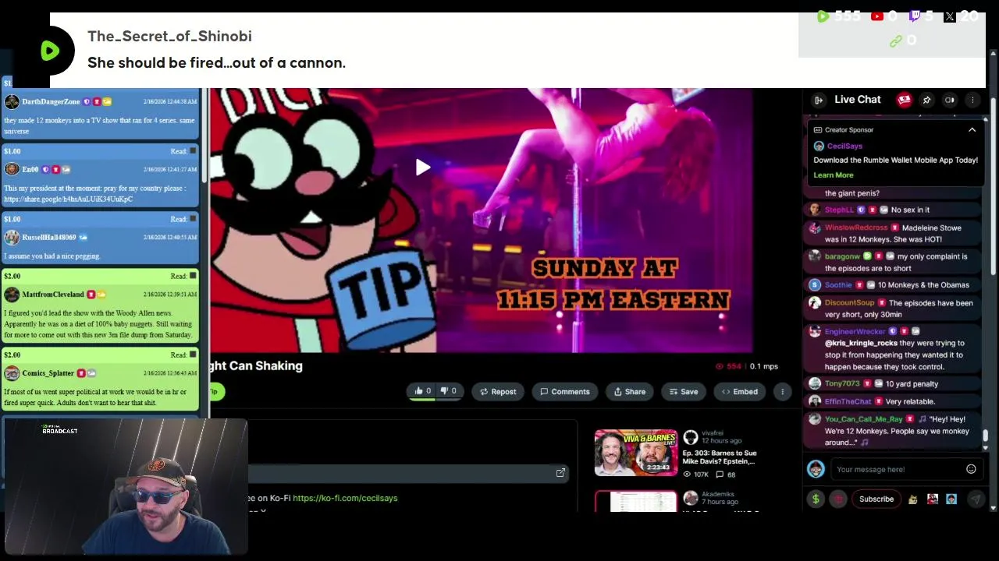Click Comics_Splatter avatar in rant list
Screen dimensions: 999x561
[11, 374]
